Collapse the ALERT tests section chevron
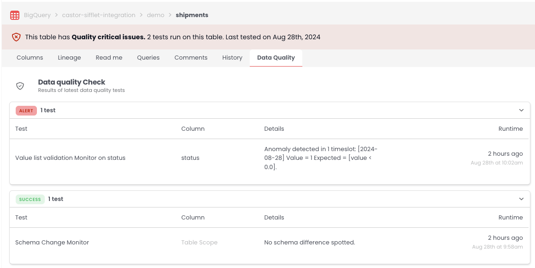 (x=521, y=110)
